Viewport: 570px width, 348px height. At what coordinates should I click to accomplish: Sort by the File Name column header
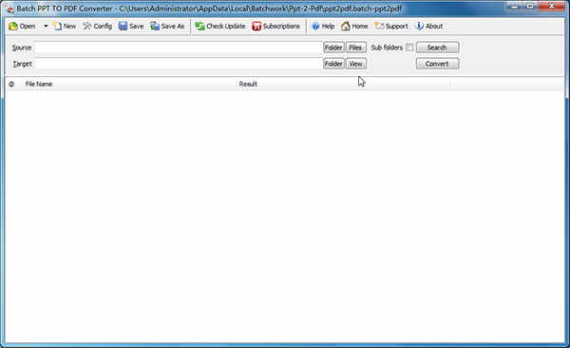point(39,84)
